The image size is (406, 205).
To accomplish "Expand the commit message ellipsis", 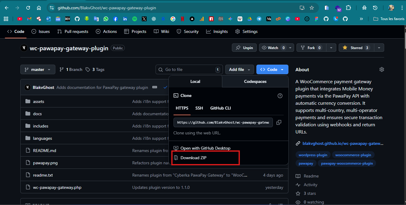I will tap(155, 87).
